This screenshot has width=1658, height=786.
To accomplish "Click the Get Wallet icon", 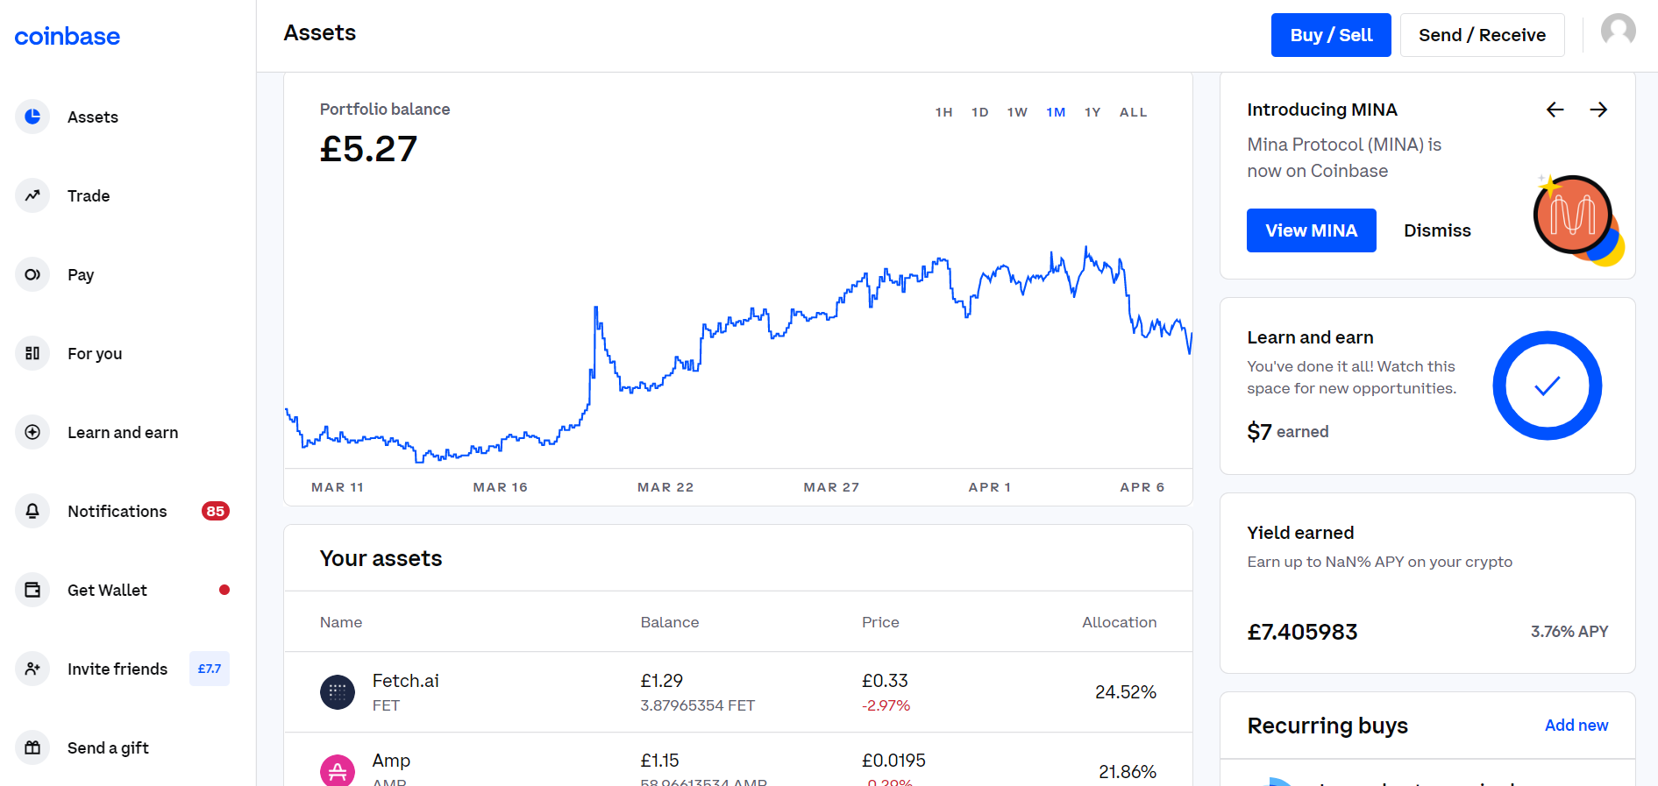I will (x=32, y=590).
